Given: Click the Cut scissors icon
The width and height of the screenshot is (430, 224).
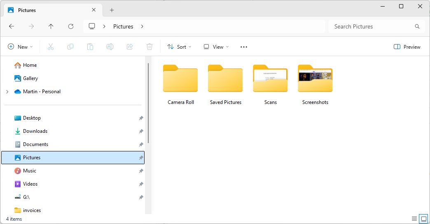Looking at the screenshot, I should 51,47.
